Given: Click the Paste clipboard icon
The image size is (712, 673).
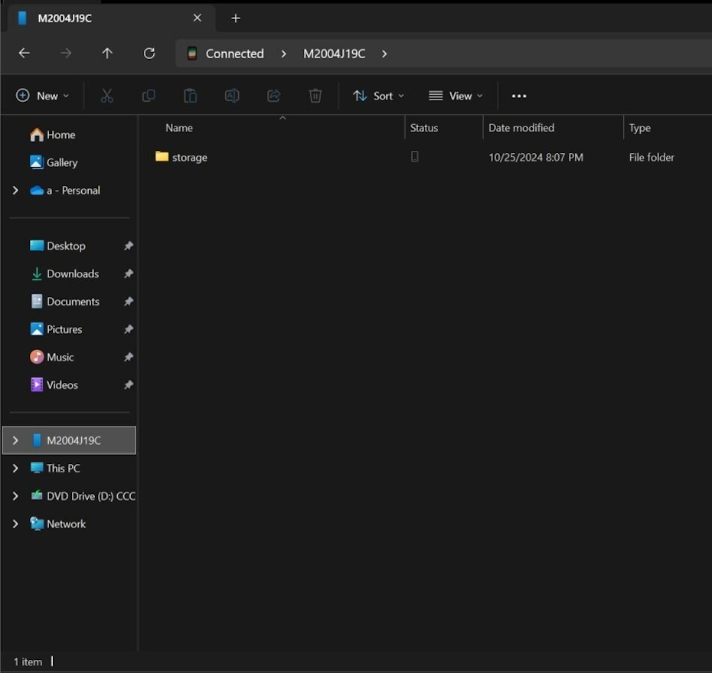Looking at the screenshot, I should click(x=190, y=96).
